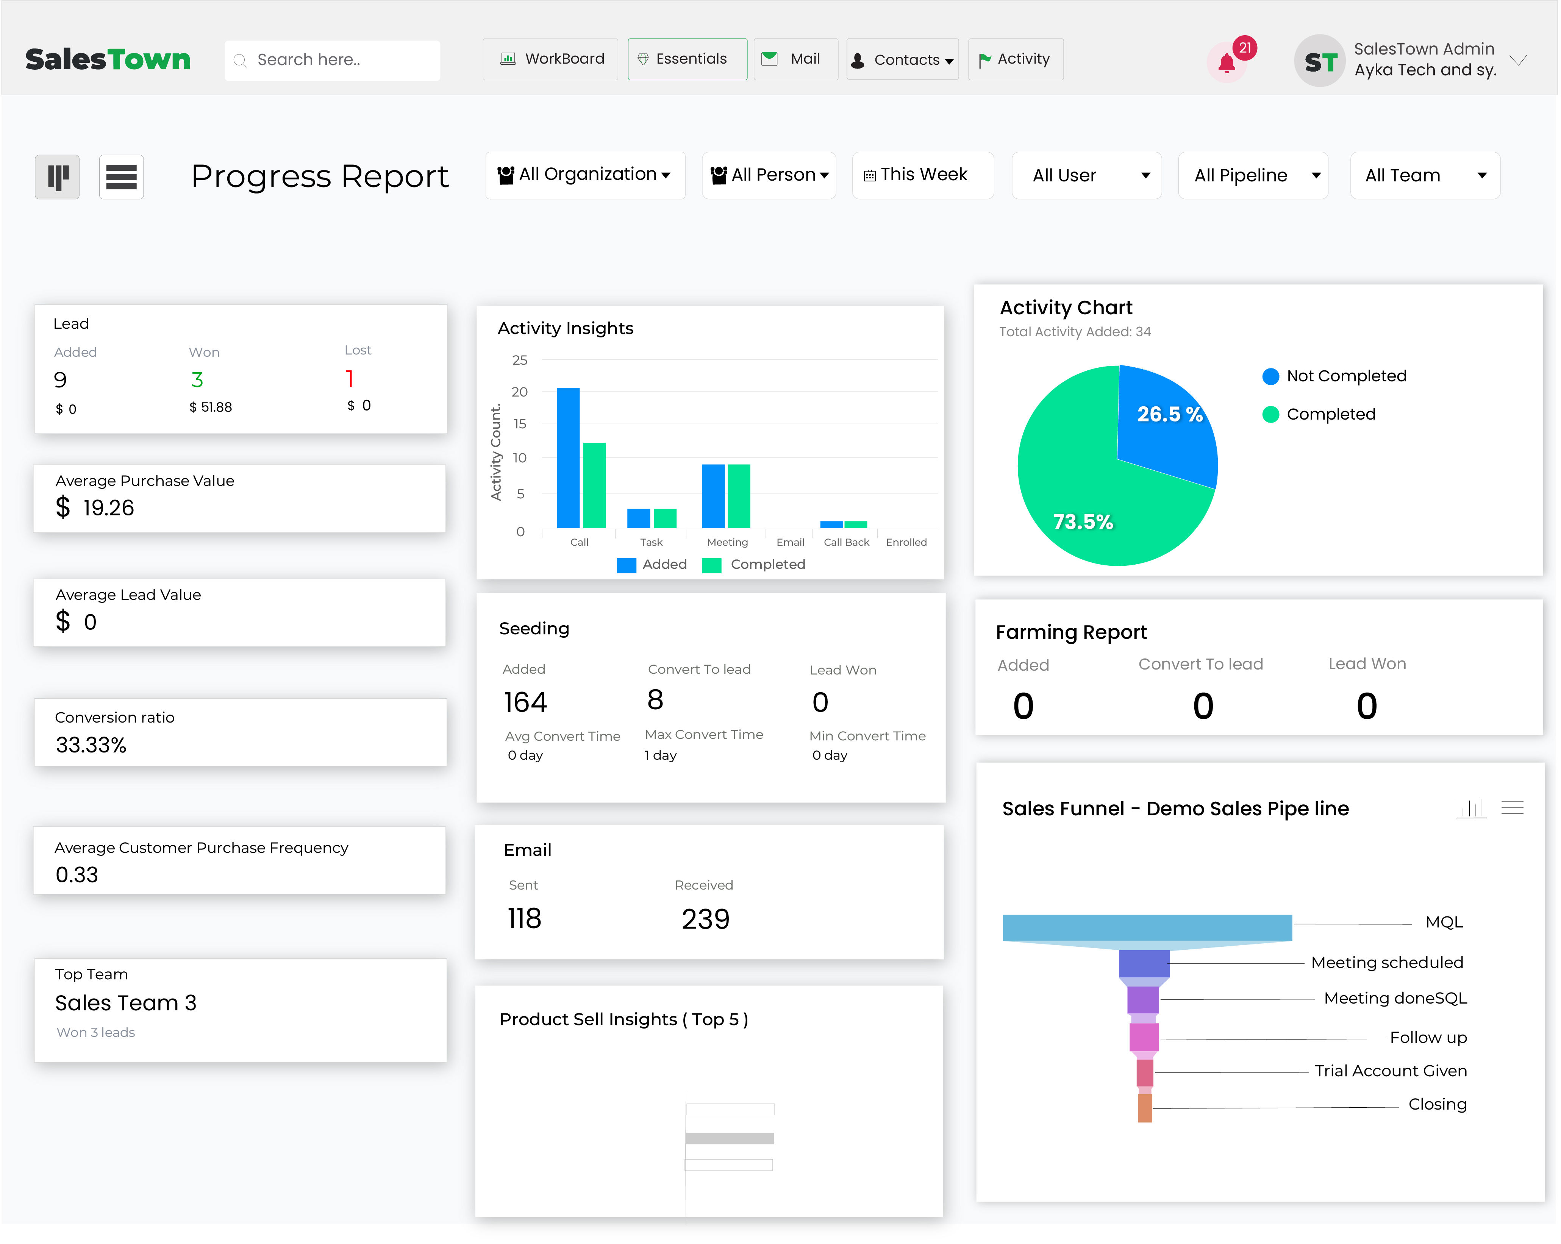Switch to list view icon

click(x=121, y=176)
